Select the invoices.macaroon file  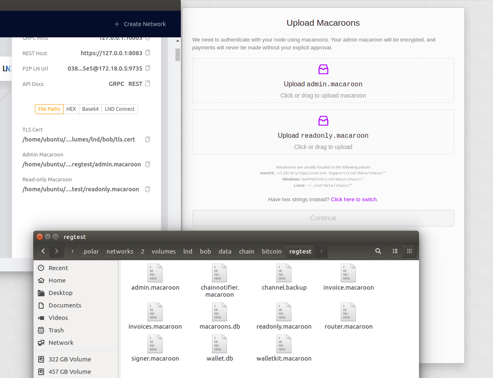click(155, 317)
